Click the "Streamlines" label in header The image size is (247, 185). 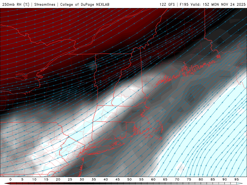point(45,4)
